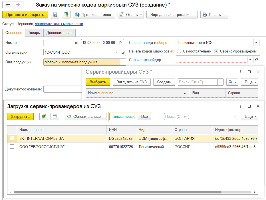This screenshot has height=200, width=266.
Task: Expand the Вид продукции dropdown
Action: [x=123, y=62]
